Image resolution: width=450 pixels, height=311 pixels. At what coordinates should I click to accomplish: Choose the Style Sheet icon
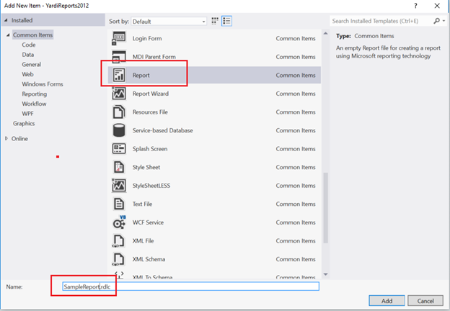[x=119, y=167]
